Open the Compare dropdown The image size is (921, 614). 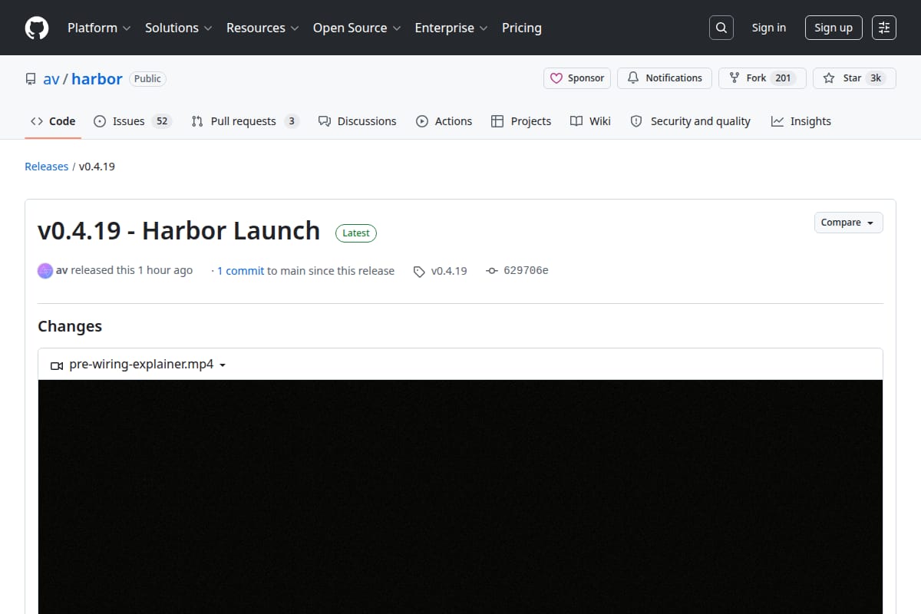(x=848, y=223)
